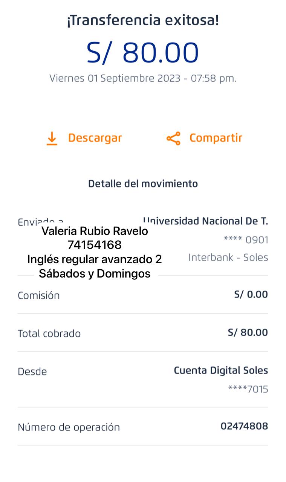286x482 pixels.
Task: Select the Comisión value S/ 0.00
Action: pyautogui.click(x=251, y=294)
